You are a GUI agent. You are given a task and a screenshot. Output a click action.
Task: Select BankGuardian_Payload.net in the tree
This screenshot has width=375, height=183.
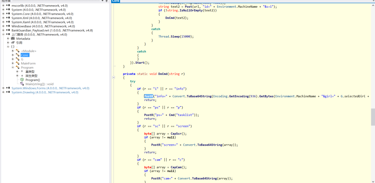(52, 30)
